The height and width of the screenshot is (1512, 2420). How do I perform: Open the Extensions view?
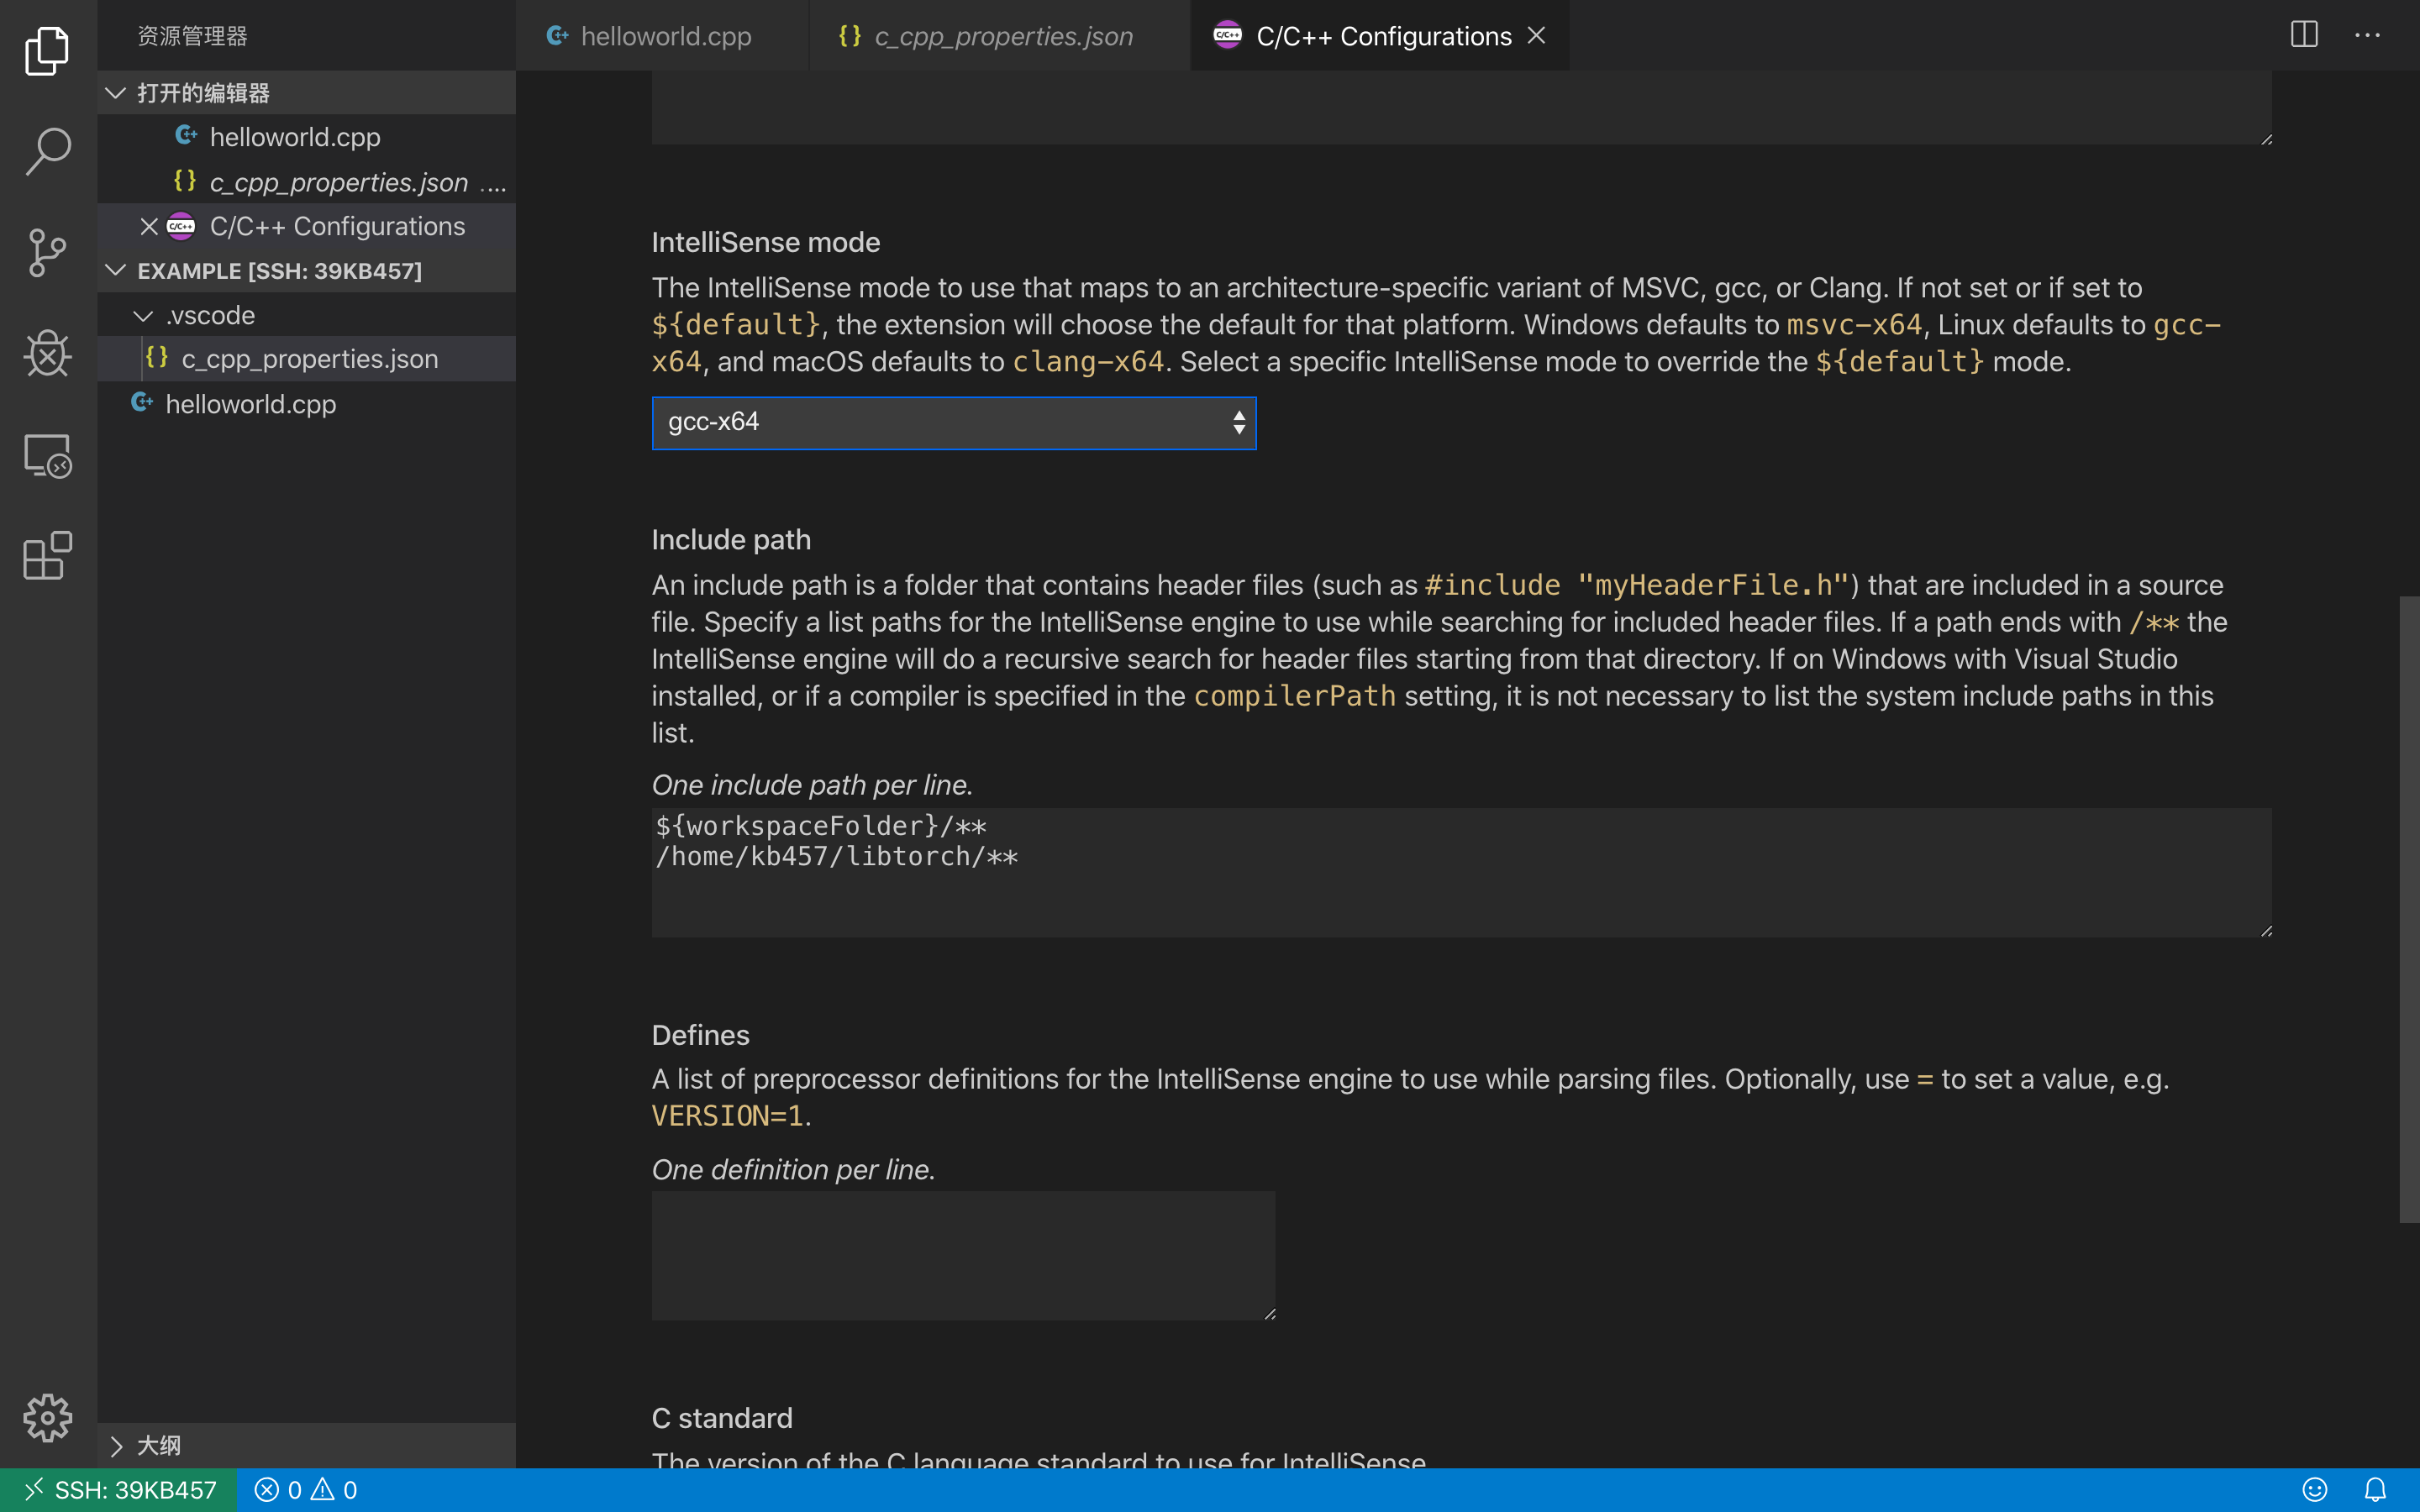click(47, 556)
